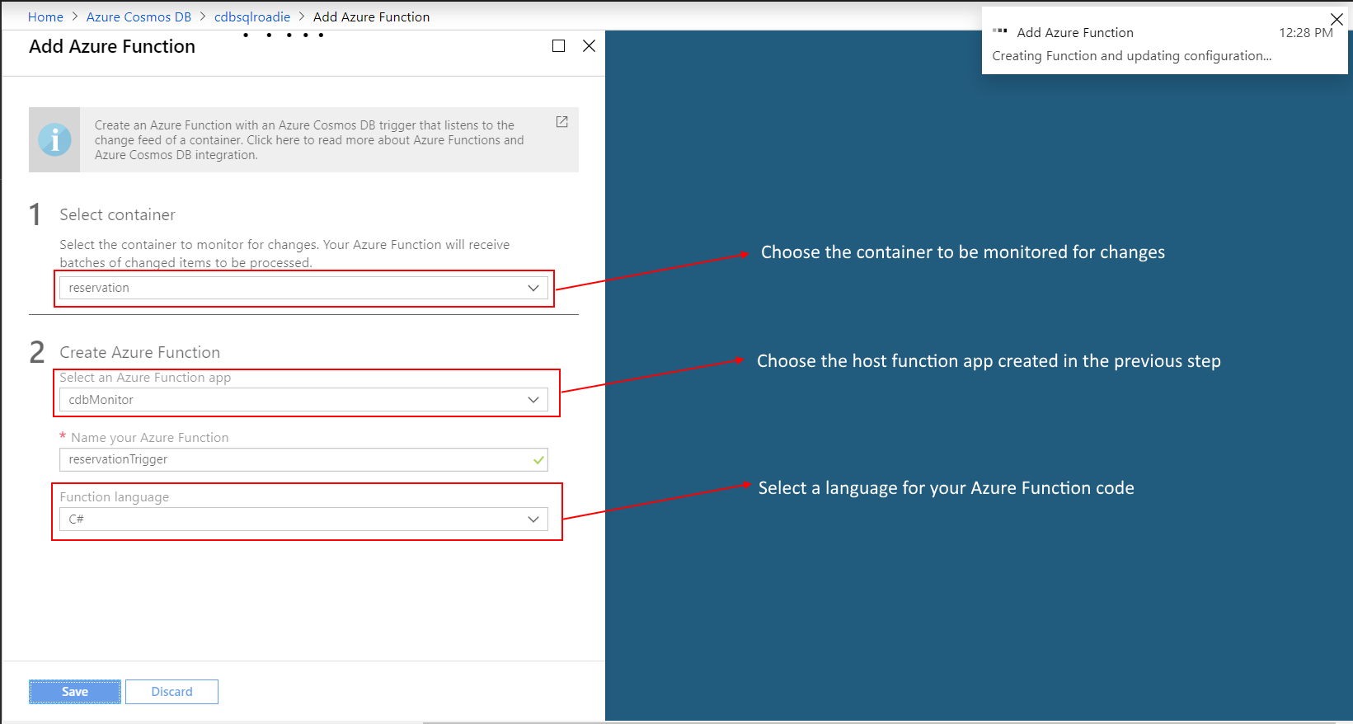Open the external link icon in info banner
Image resolution: width=1353 pixels, height=724 pixels.
pos(561,122)
